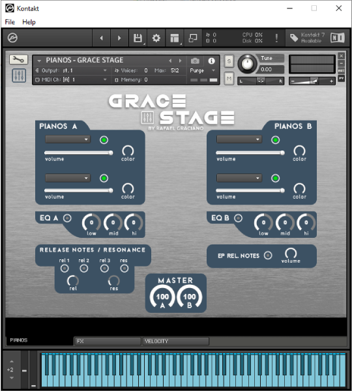Open the Output st. 1 dropdown
Image resolution: width=352 pixels, height=391 pixels.
[x=72, y=70]
